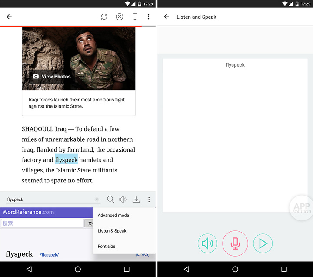Leave Listen and Speak via back arrow
The width and height of the screenshot is (313, 277).
166,17
